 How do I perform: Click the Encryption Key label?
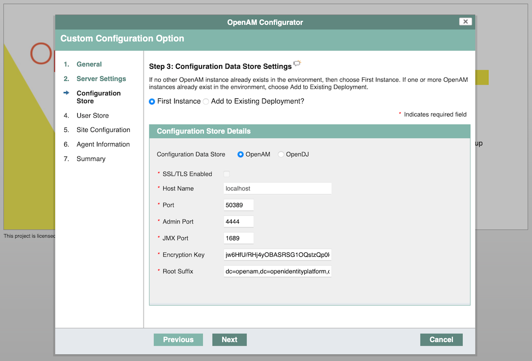[x=184, y=255]
